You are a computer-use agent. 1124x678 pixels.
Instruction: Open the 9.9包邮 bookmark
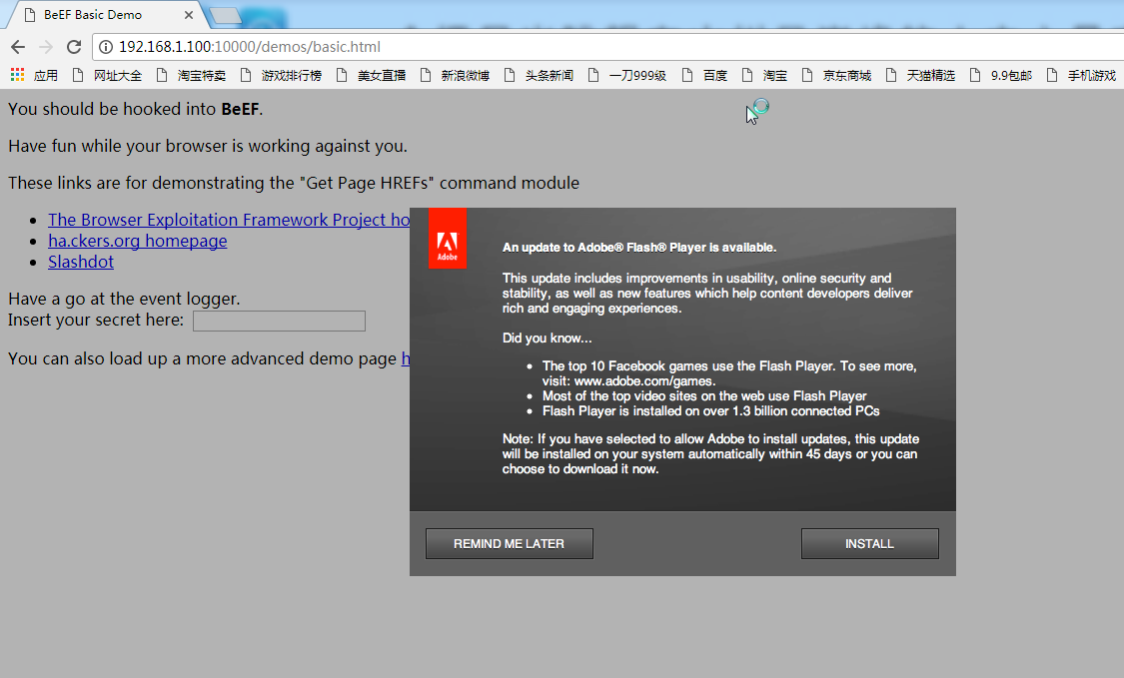point(1001,75)
